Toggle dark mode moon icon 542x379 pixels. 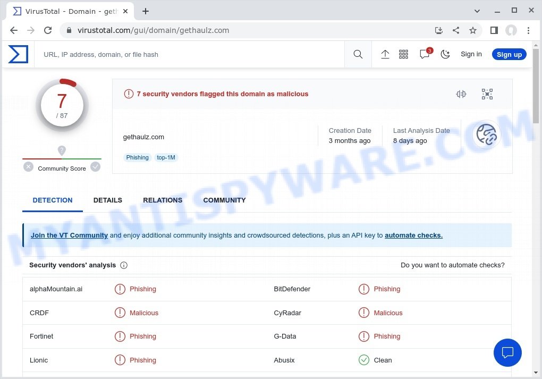(445, 54)
